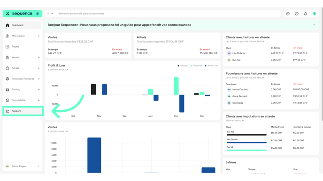323x181 pixels.
Task: Open the notifications bell icon
Action: [x=306, y=14]
